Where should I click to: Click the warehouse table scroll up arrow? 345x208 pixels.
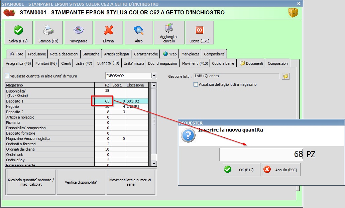154,85
